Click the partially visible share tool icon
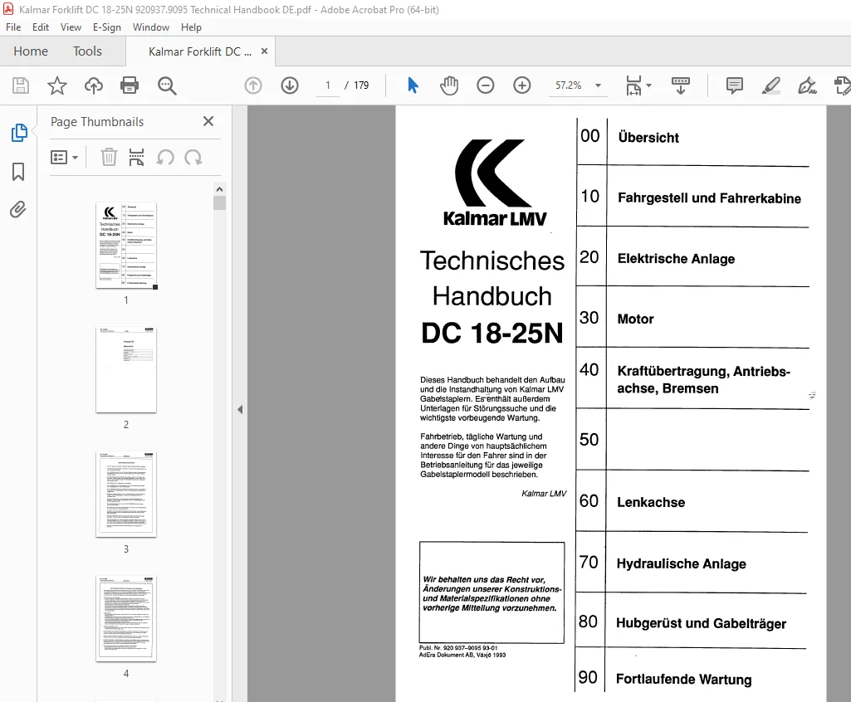 (843, 85)
